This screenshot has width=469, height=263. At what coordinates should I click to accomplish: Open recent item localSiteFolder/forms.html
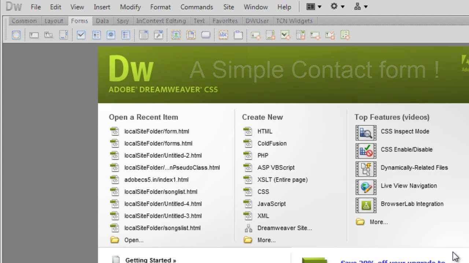(x=158, y=143)
